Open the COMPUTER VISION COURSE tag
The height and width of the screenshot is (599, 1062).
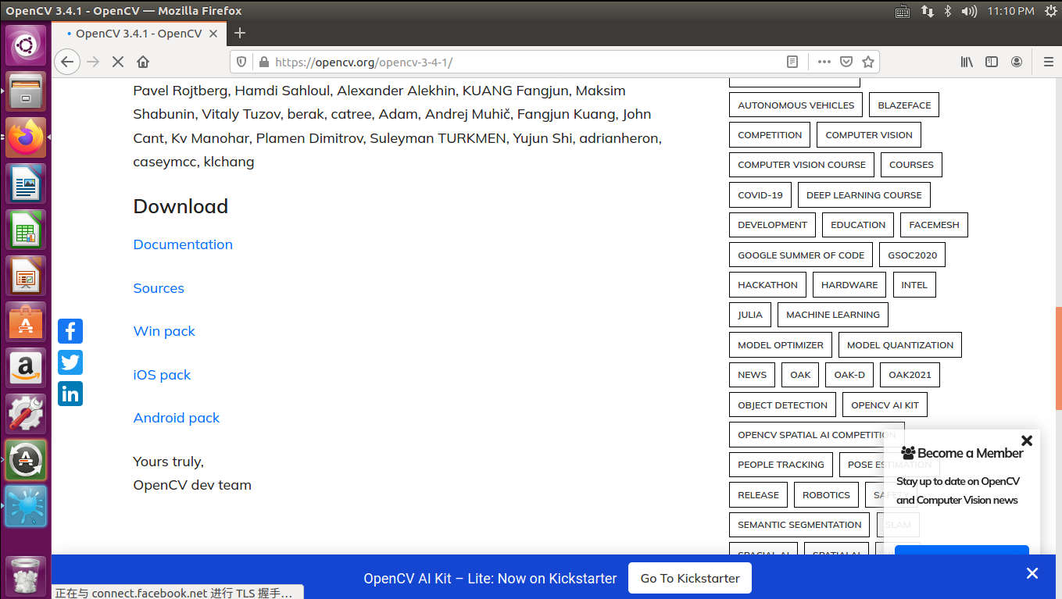tap(802, 165)
